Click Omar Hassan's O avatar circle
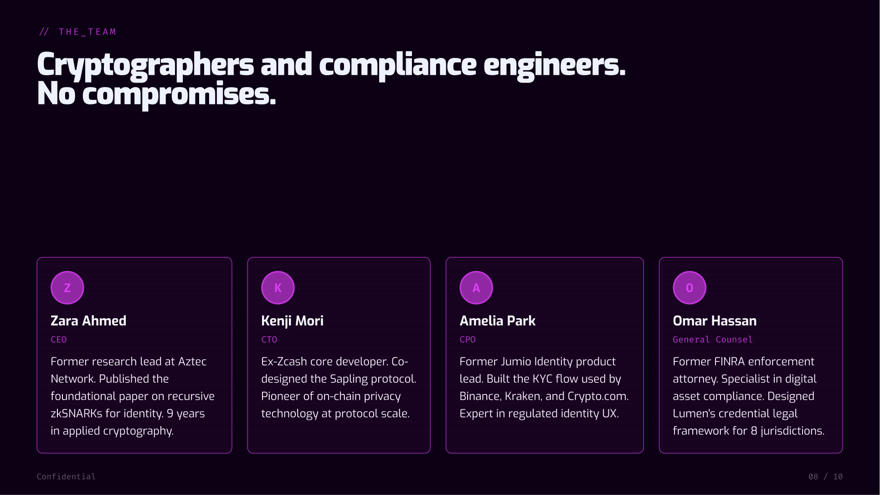Screen dimensions: 880x495 690,288
